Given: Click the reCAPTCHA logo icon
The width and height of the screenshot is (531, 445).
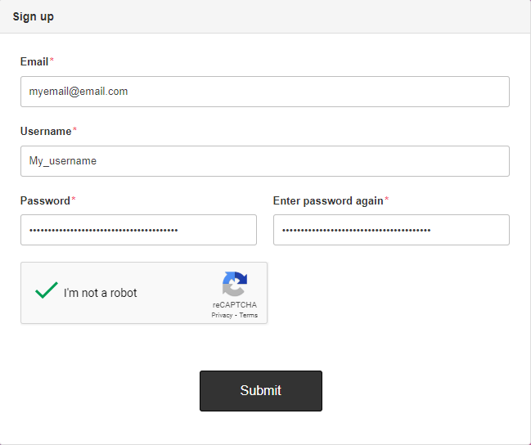Looking at the screenshot, I should coord(234,284).
